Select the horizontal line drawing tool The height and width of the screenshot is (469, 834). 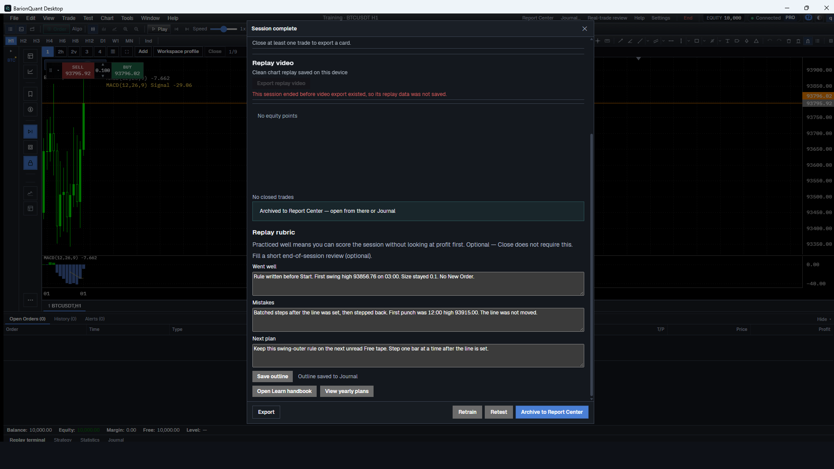click(x=671, y=41)
